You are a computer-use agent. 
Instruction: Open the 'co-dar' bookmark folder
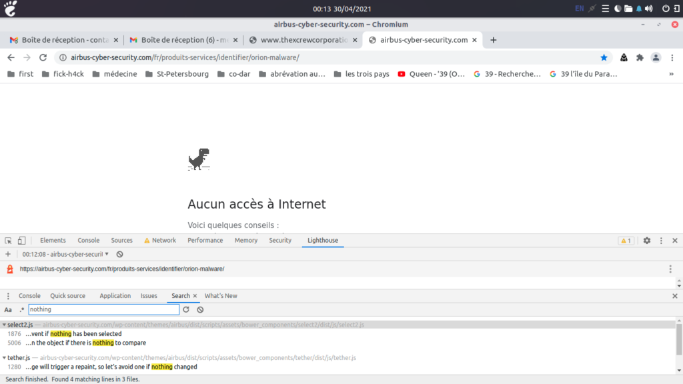(x=234, y=74)
